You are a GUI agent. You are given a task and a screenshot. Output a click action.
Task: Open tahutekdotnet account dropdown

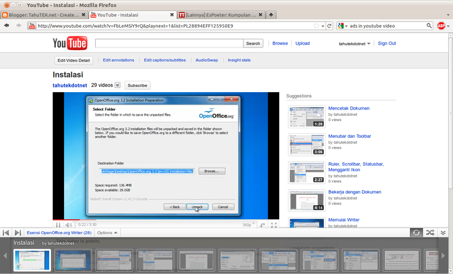point(354,44)
